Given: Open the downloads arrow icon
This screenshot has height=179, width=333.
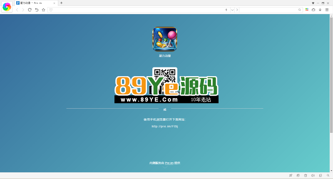Looking at the screenshot, I should click(320, 10).
